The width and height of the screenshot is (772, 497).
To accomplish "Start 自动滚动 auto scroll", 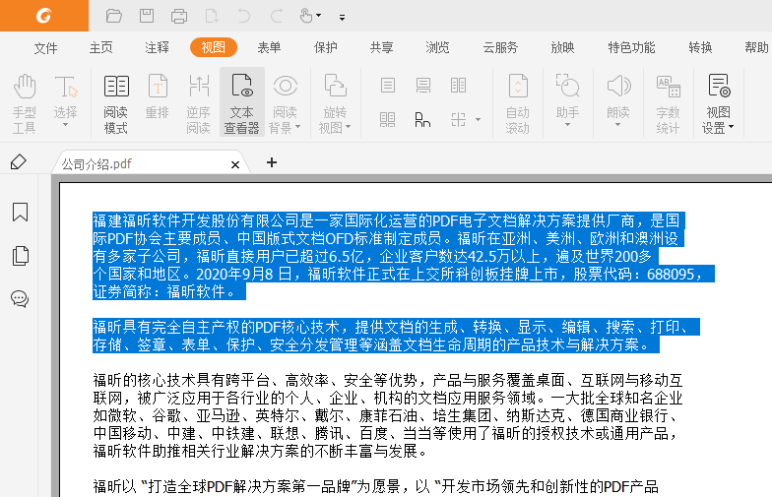I will coord(518,103).
